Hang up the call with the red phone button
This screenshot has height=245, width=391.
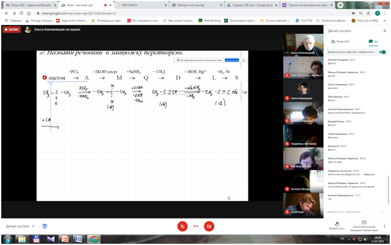coord(195,226)
